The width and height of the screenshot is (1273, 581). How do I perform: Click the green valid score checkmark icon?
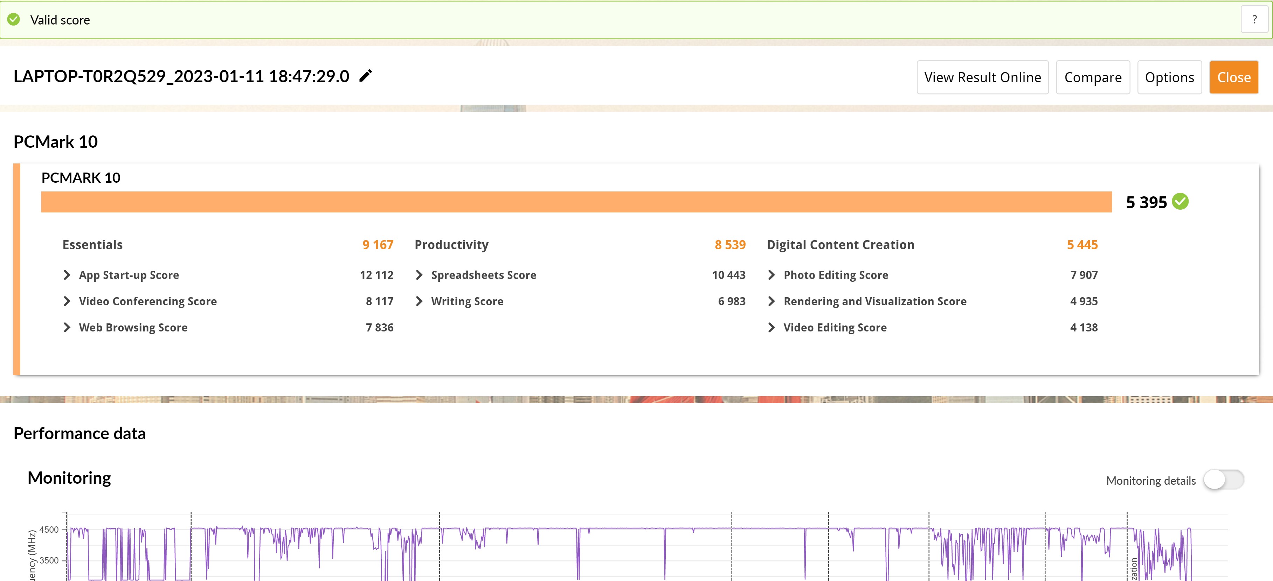tap(14, 20)
